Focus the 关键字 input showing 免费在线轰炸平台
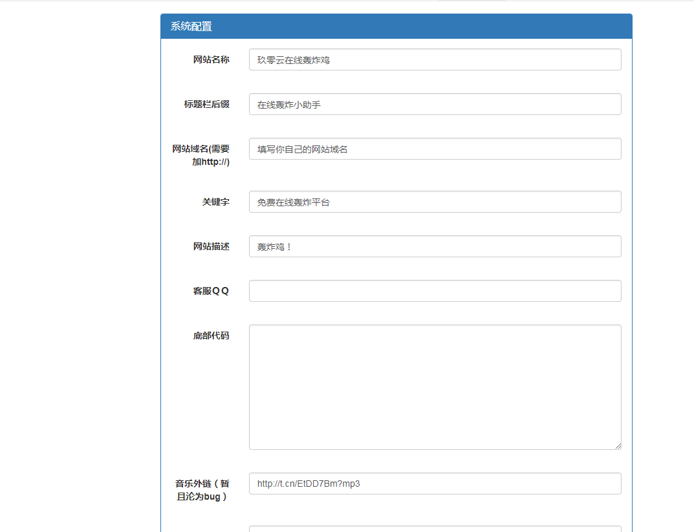This screenshot has width=694, height=532. pyautogui.click(x=435, y=201)
